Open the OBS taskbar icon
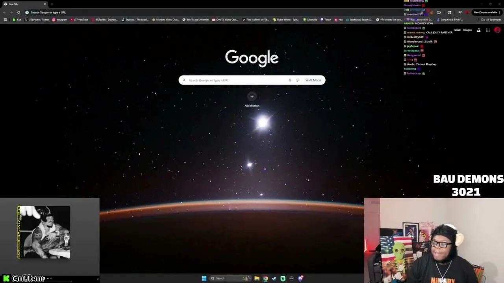Screen dimensions: 504x283 tap(291, 278)
